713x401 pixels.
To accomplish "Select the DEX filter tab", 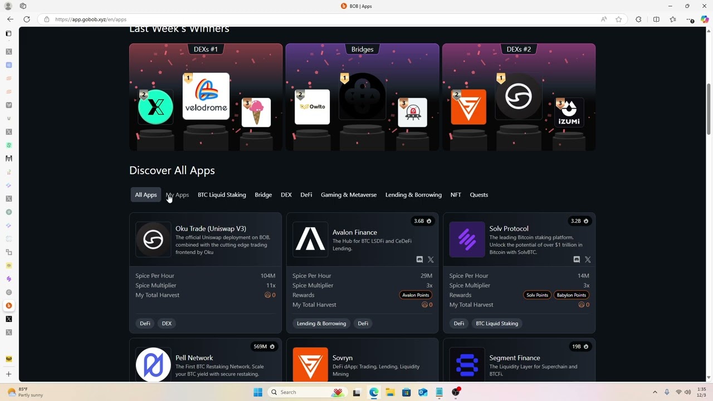I will point(286,195).
